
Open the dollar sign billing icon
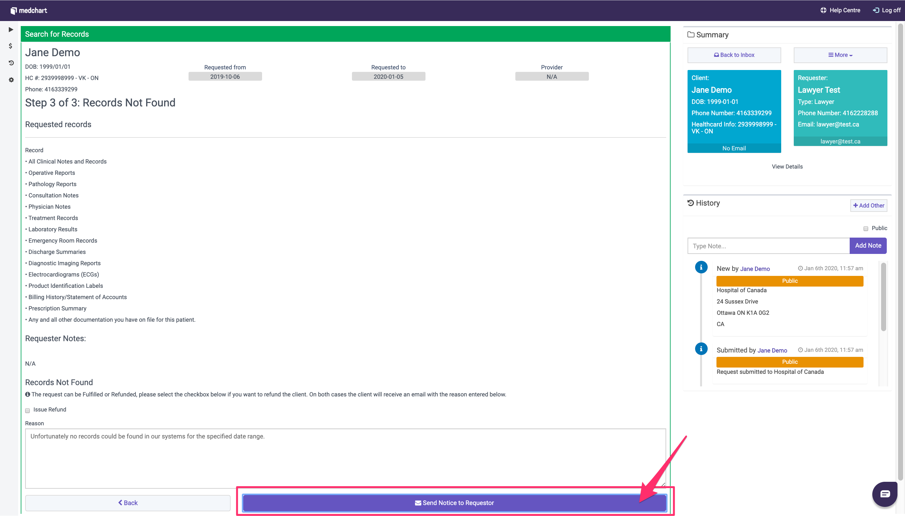click(11, 46)
